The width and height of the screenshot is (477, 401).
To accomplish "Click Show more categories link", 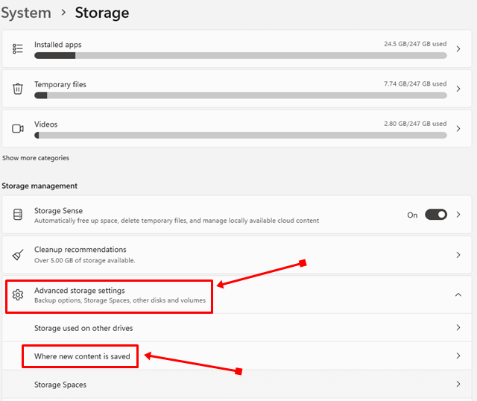I will (x=36, y=158).
